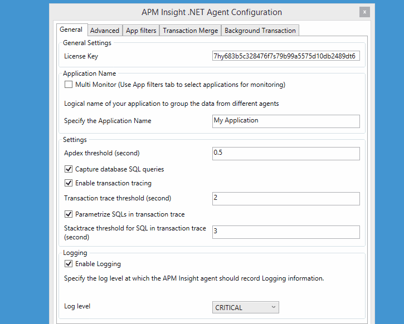Switch to the App filters tab

(x=141, y=31)
